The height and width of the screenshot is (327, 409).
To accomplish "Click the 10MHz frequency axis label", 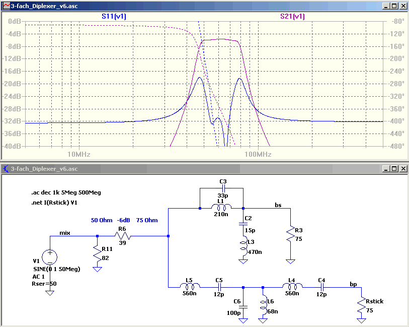I will click(x=79, y=154).
